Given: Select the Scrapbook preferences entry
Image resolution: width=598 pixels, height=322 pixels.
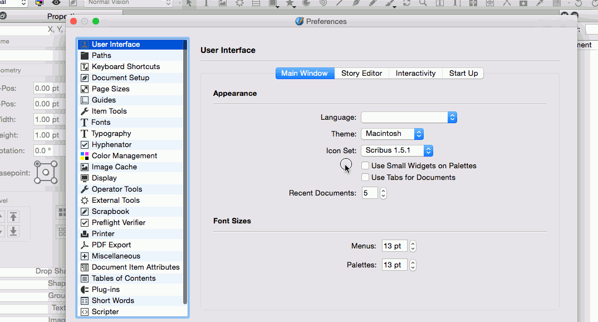Looking at the screenshot, I should tap(110, 211).
